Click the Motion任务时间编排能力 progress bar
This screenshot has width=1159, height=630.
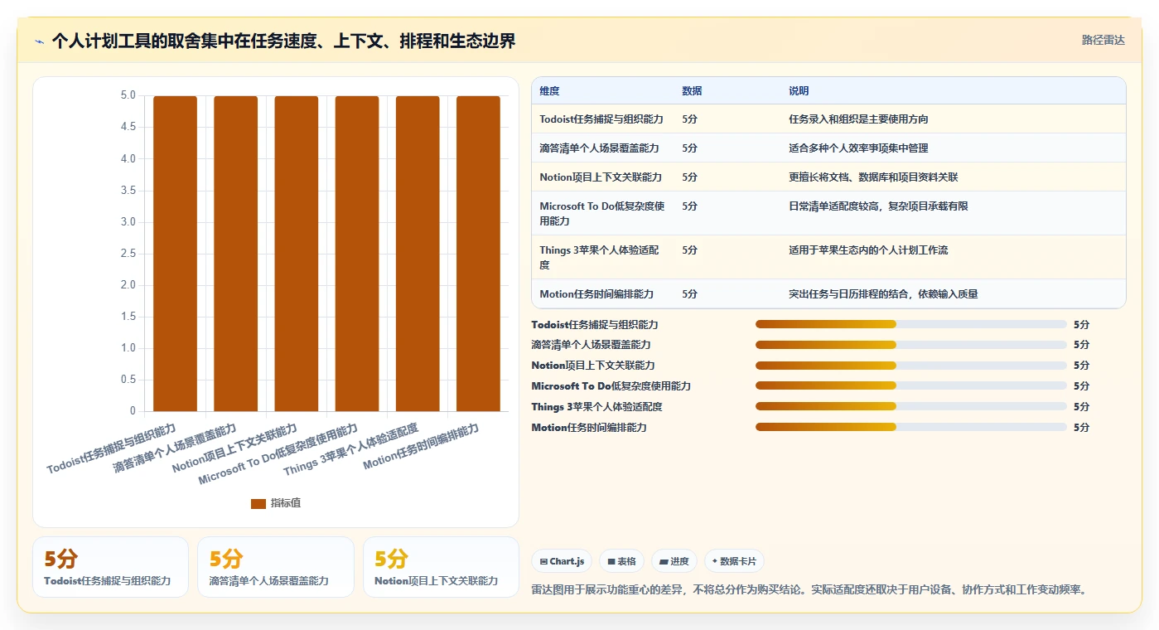pos(910,428)
